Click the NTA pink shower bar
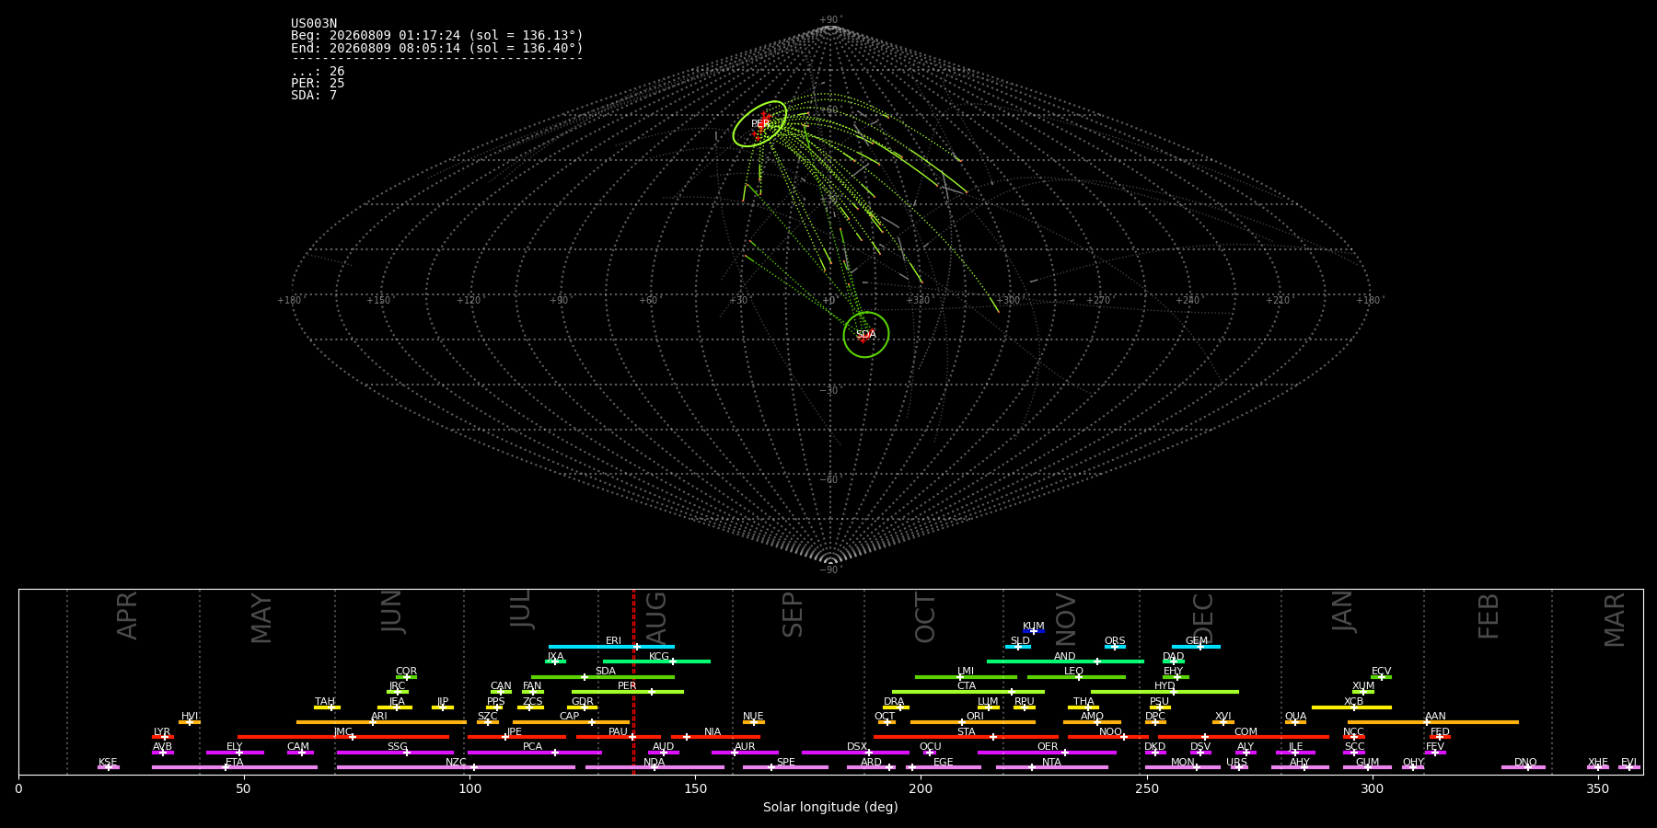The image size is (1657, 828). [x=1051, y=767]
